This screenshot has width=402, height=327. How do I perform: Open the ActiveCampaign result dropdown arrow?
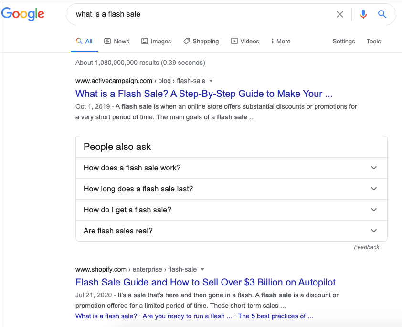point(211,81)
